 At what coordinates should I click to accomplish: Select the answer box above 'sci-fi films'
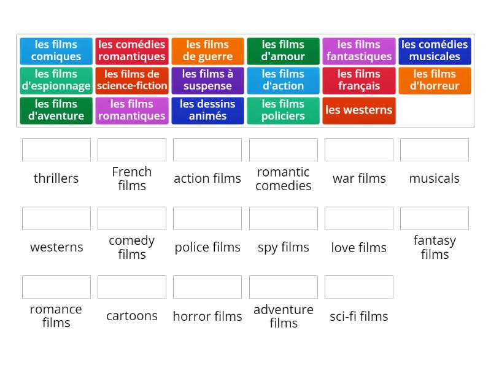358,286
